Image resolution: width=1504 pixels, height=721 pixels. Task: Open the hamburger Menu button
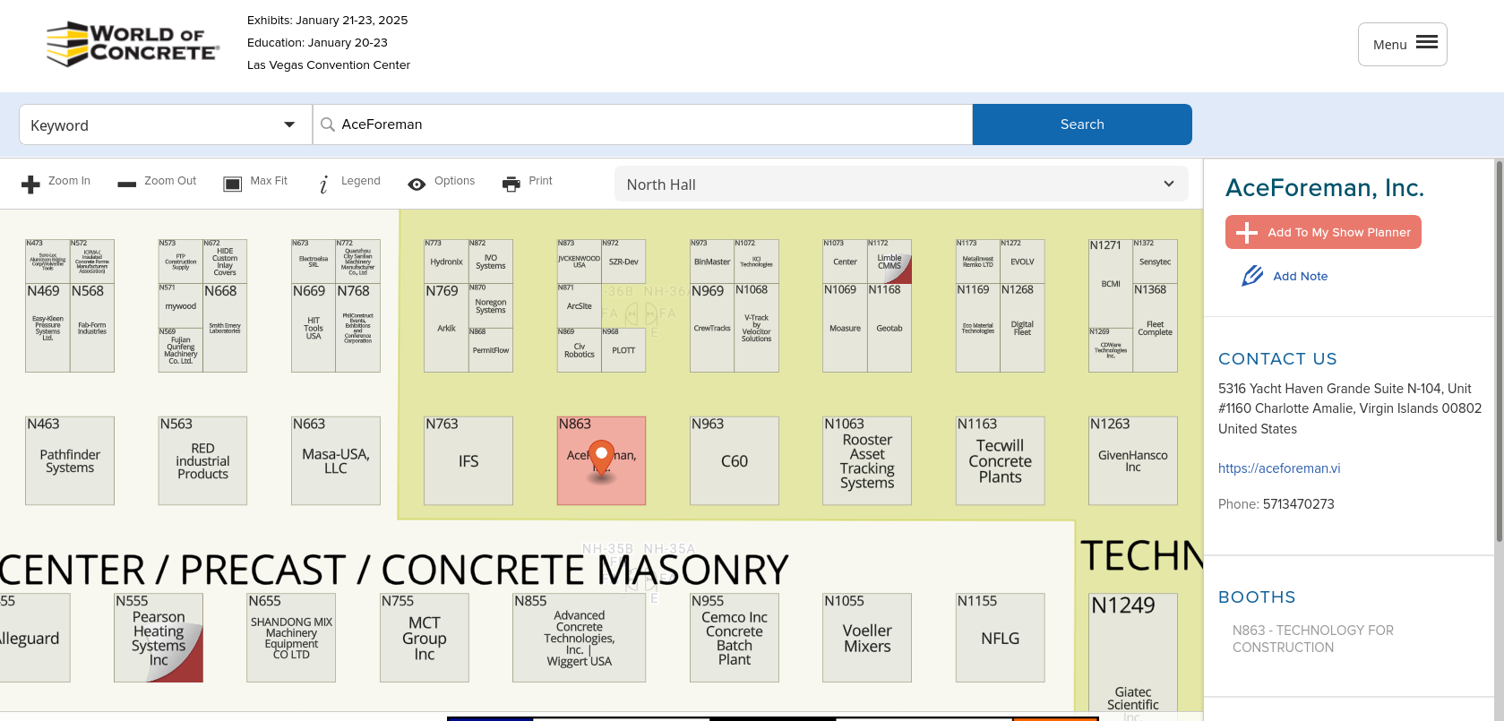(x=1403, y=44)
